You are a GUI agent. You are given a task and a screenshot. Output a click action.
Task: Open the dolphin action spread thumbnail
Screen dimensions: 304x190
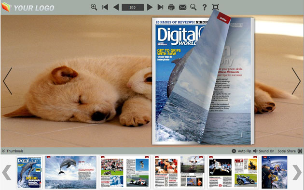point(71,172)
